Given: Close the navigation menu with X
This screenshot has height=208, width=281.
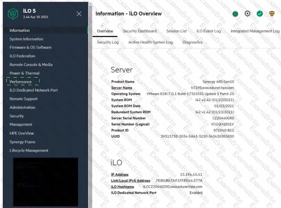Looking at the screenshot, I should (79, 14).
